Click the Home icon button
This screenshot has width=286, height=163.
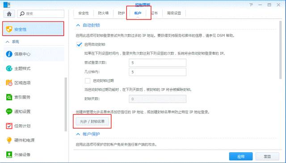(9, 14)
